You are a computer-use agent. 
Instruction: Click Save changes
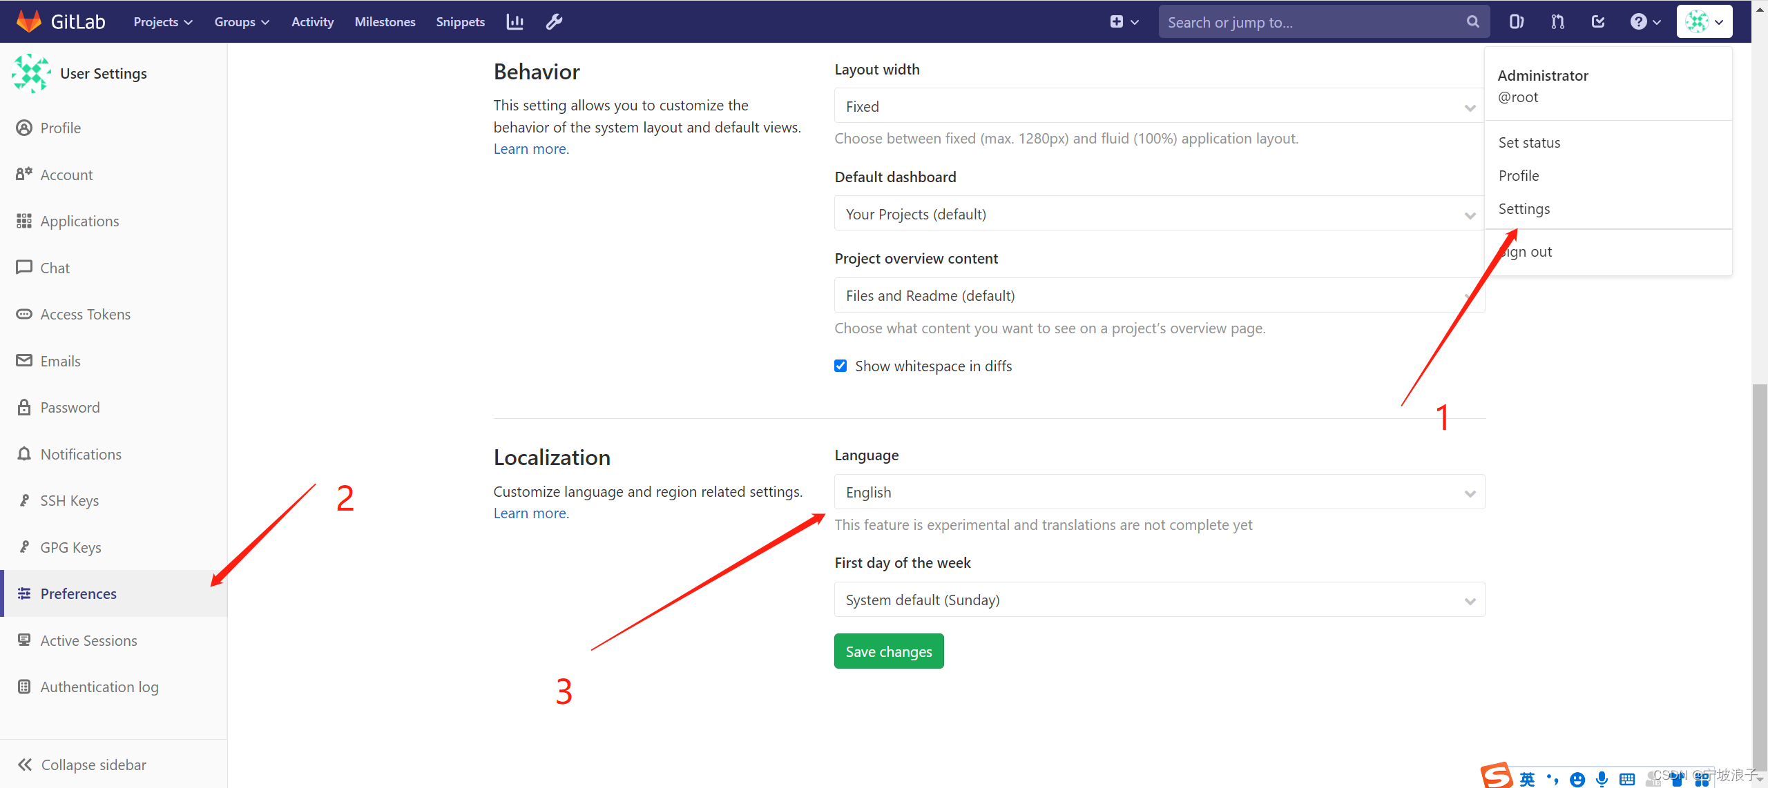[x=888, y=651]
